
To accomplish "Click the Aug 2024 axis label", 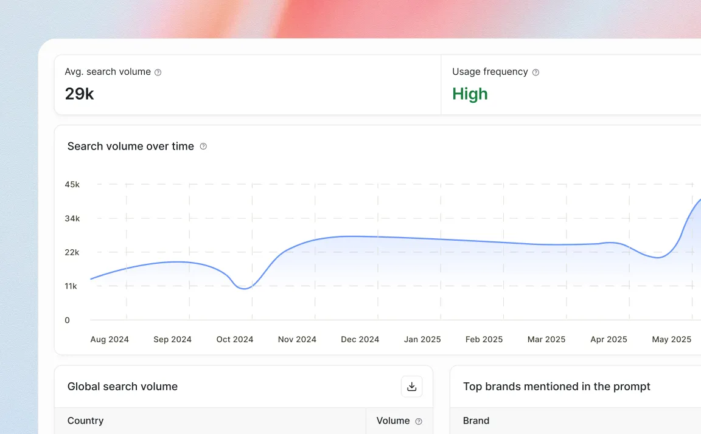I will click(110, 339).
